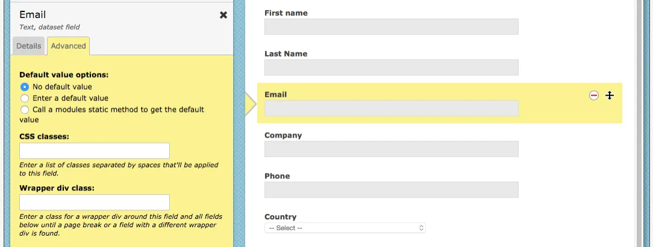
Task: Click Text, dataset field subtitle
Action: (49, 27)
